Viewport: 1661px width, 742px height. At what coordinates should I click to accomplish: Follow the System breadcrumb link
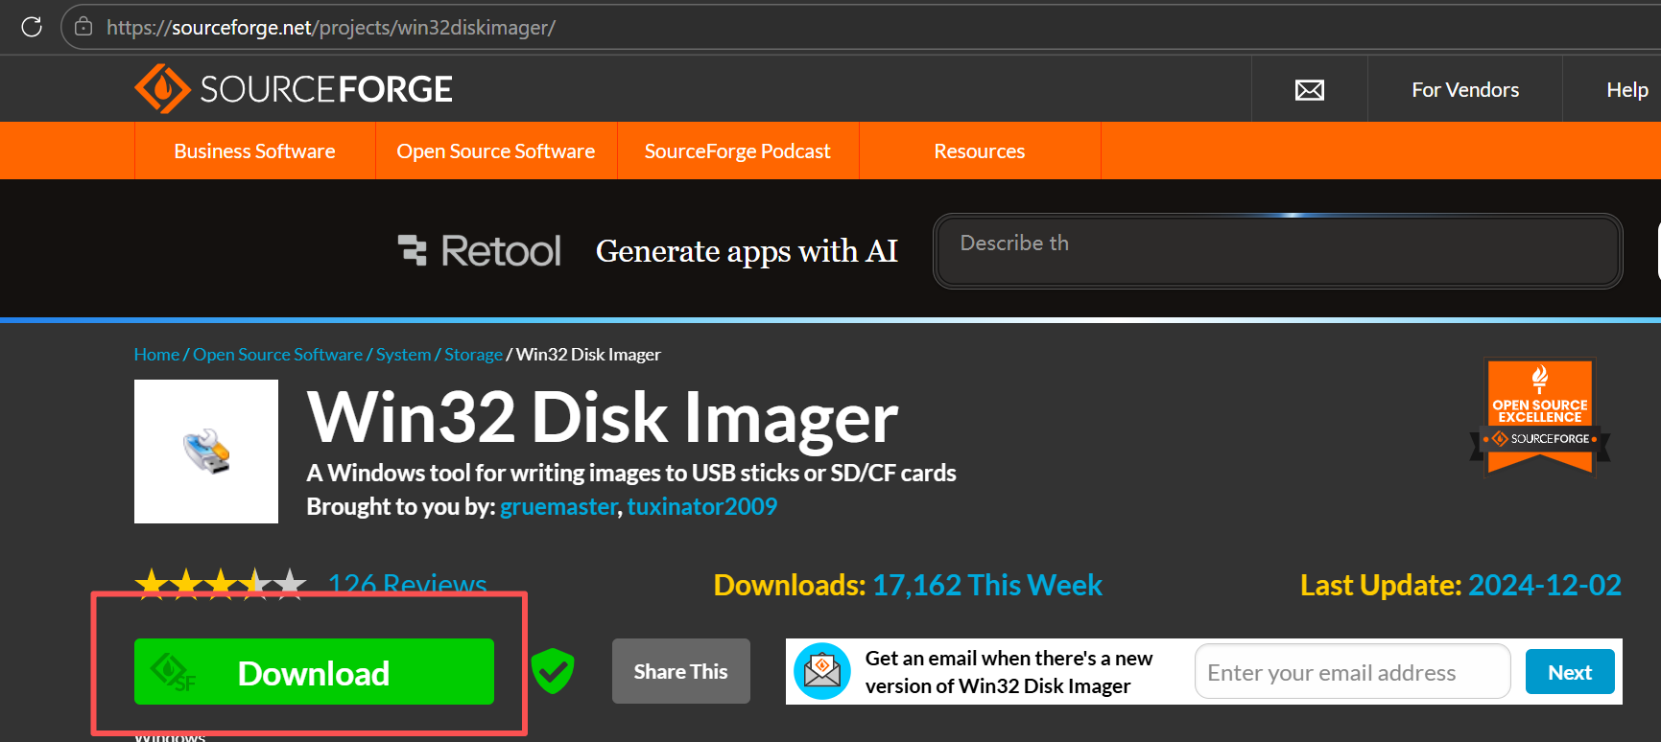[403, 355]
